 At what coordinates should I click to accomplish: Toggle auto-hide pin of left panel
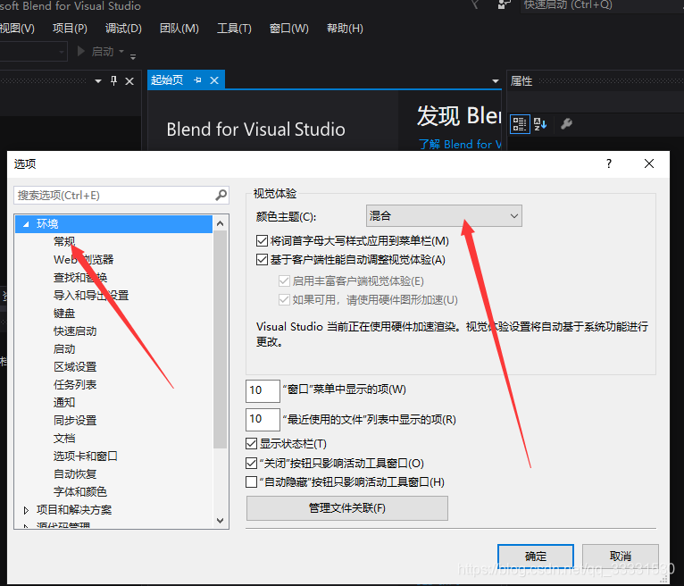114,80
